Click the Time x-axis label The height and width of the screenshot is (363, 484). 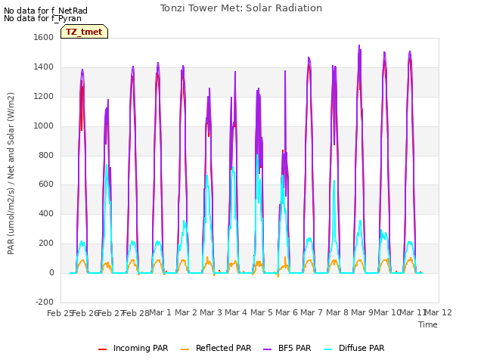[428, 324]
